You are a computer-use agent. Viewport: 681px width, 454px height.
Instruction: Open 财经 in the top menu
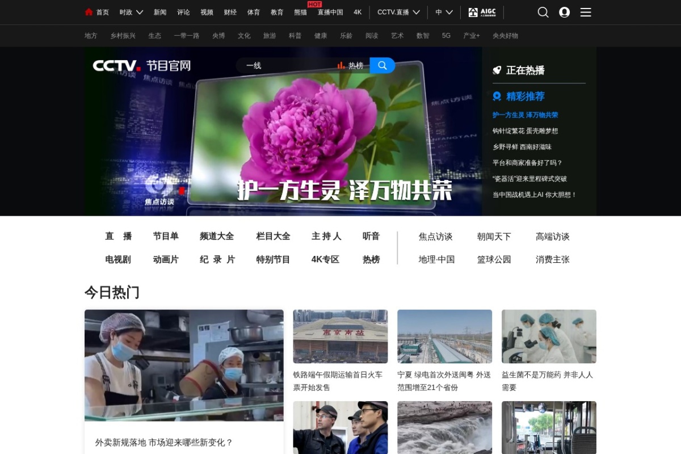point(230,12)
